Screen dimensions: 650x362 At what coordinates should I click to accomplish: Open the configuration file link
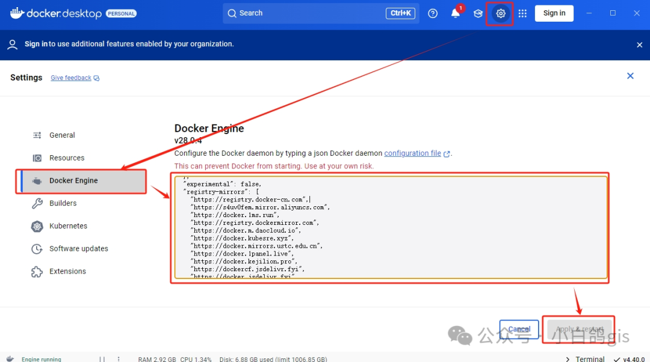coord(412,153)
